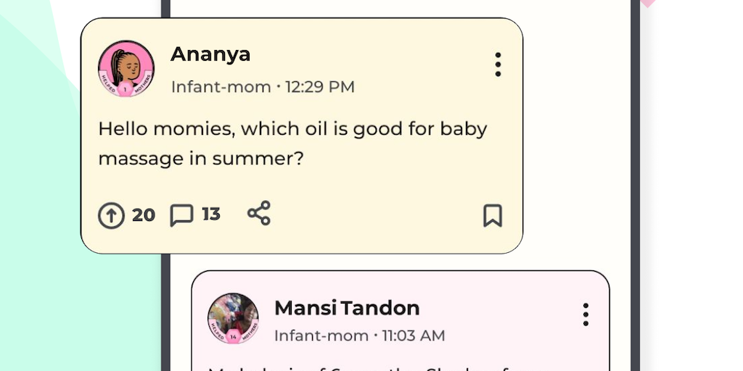743x371 pixels.
Task: Go to Mansi Tandon's profile via her name
Action: coord(347,308)
